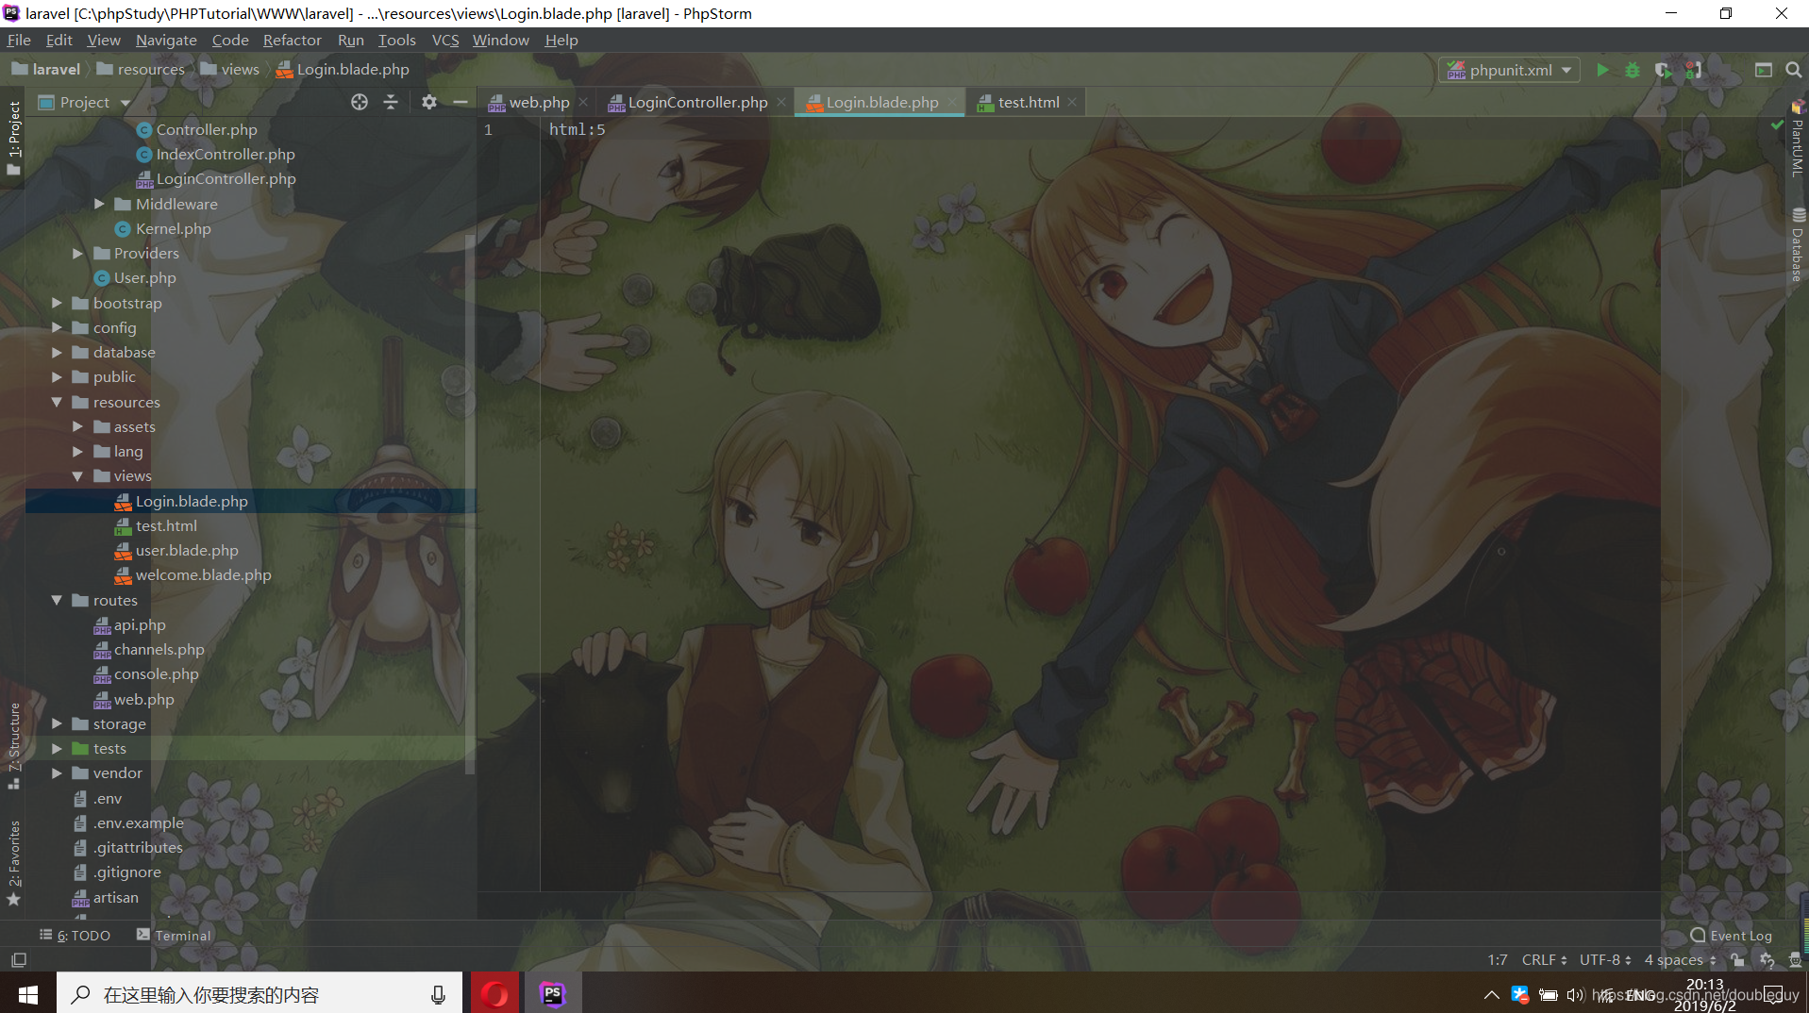This screenshot has height=1013, width=1809.
Task: Toggle the Structure tool window
Action: [13, 745]
